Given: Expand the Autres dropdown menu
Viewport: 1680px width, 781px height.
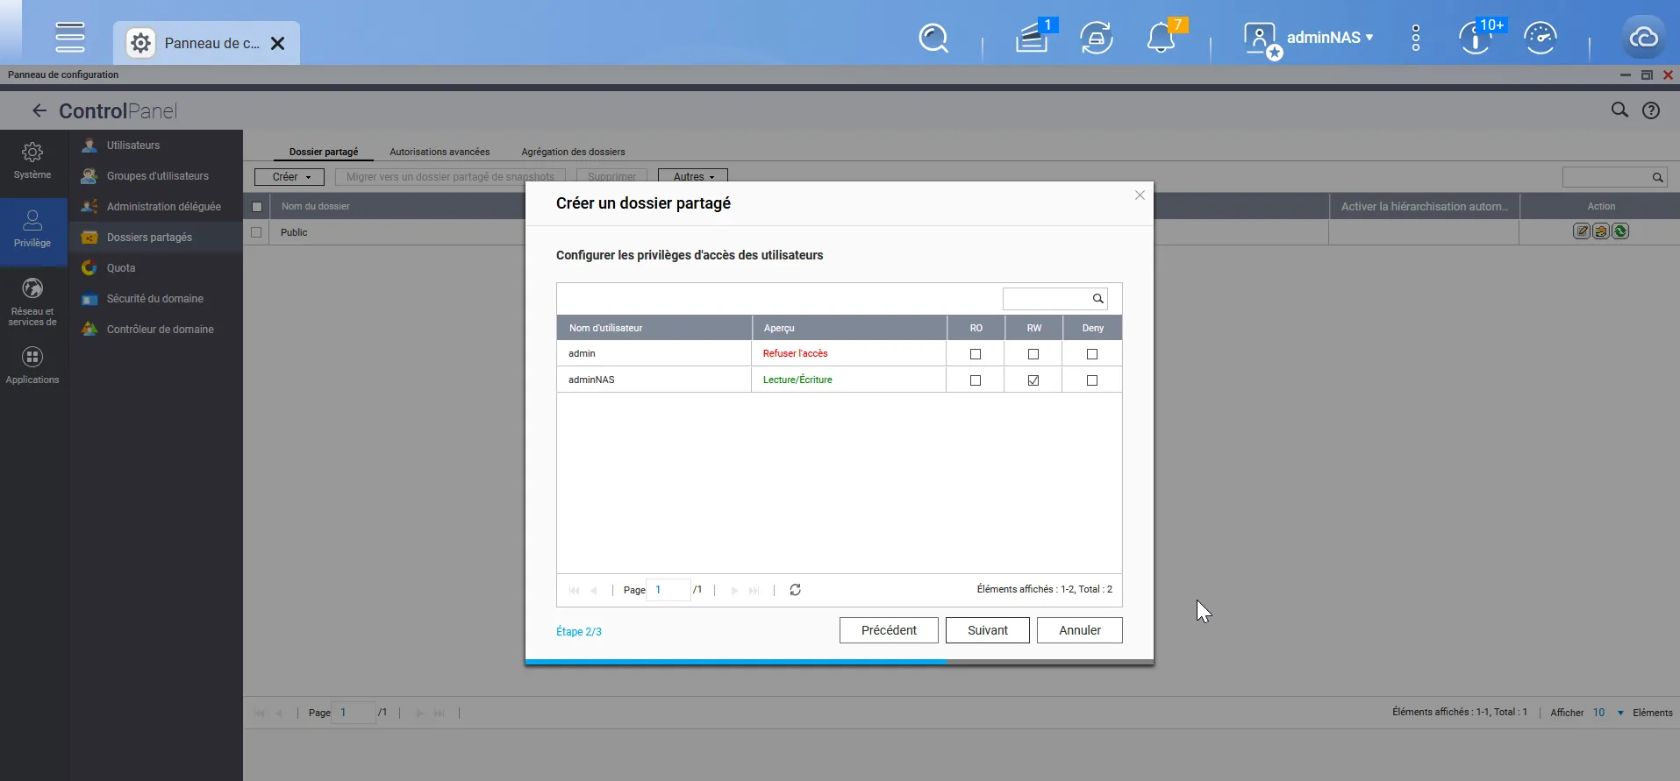Looking at the screenshot, I should [693, 177].
